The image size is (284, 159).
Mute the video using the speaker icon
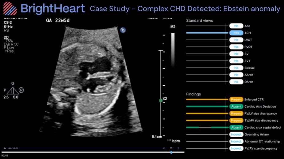[164, 148]
